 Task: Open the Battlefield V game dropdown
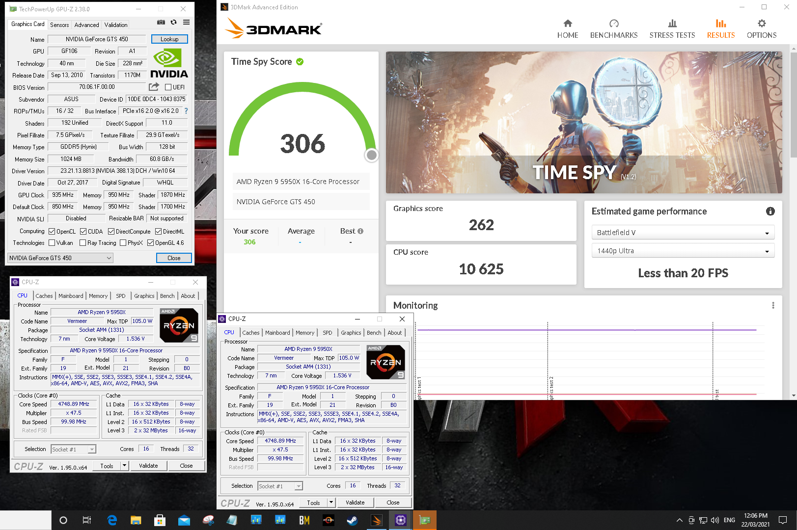click(x=683, y=233)
